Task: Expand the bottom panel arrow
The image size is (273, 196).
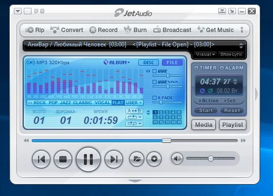Action: [x=135, y=181]
